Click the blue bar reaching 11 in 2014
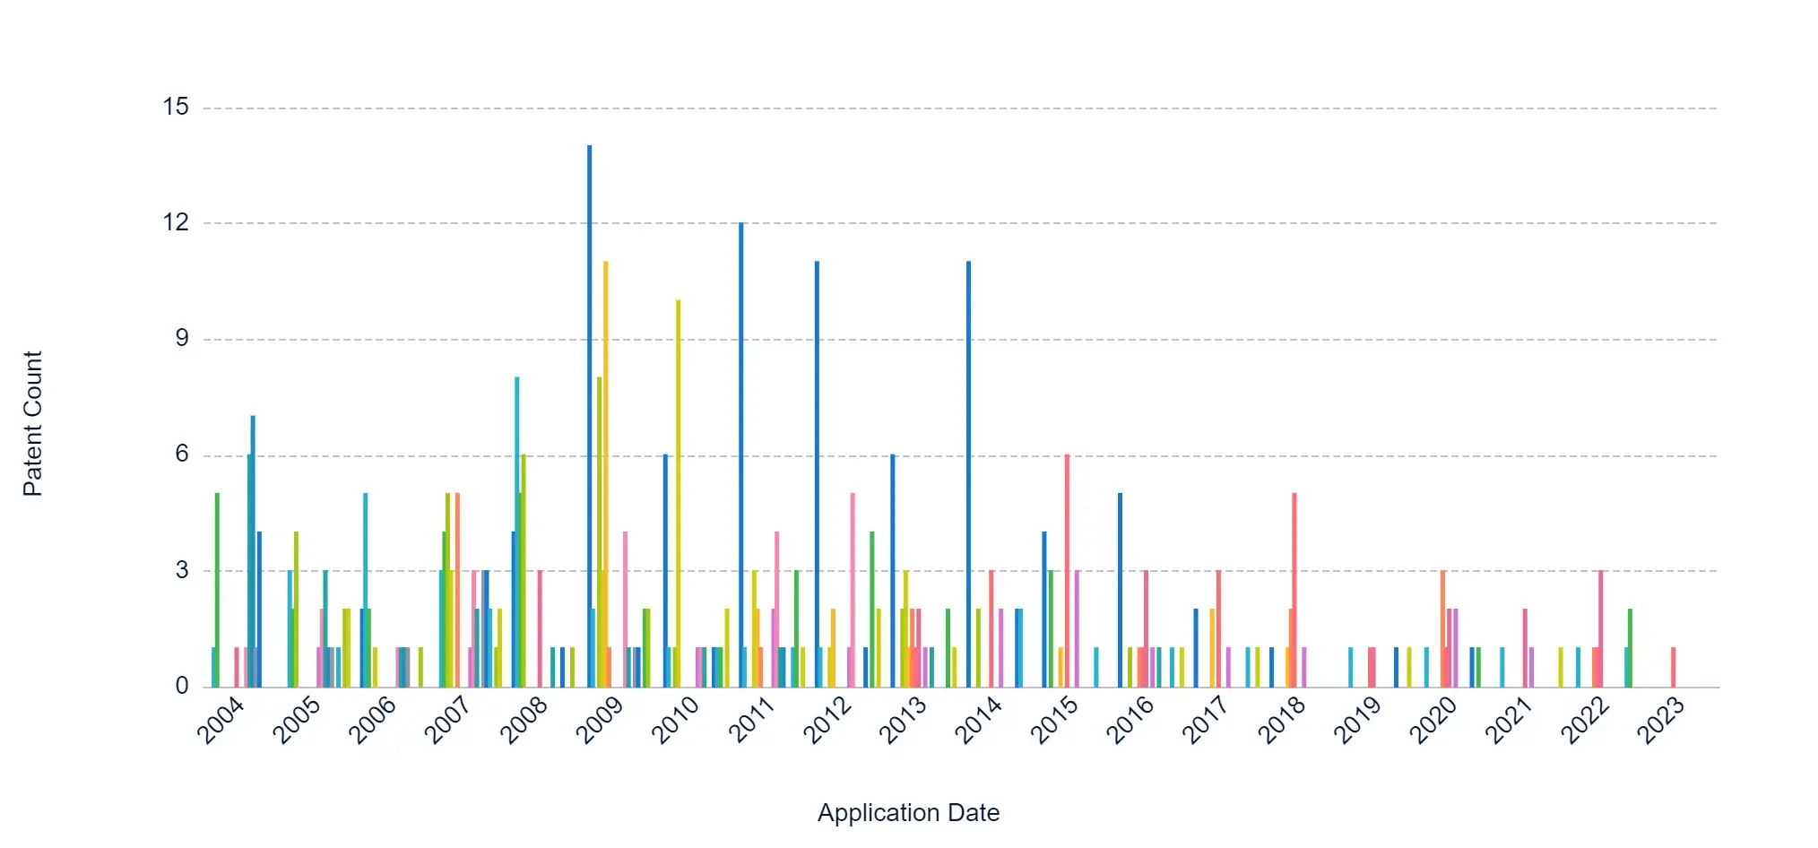 [x=969, y=474]
